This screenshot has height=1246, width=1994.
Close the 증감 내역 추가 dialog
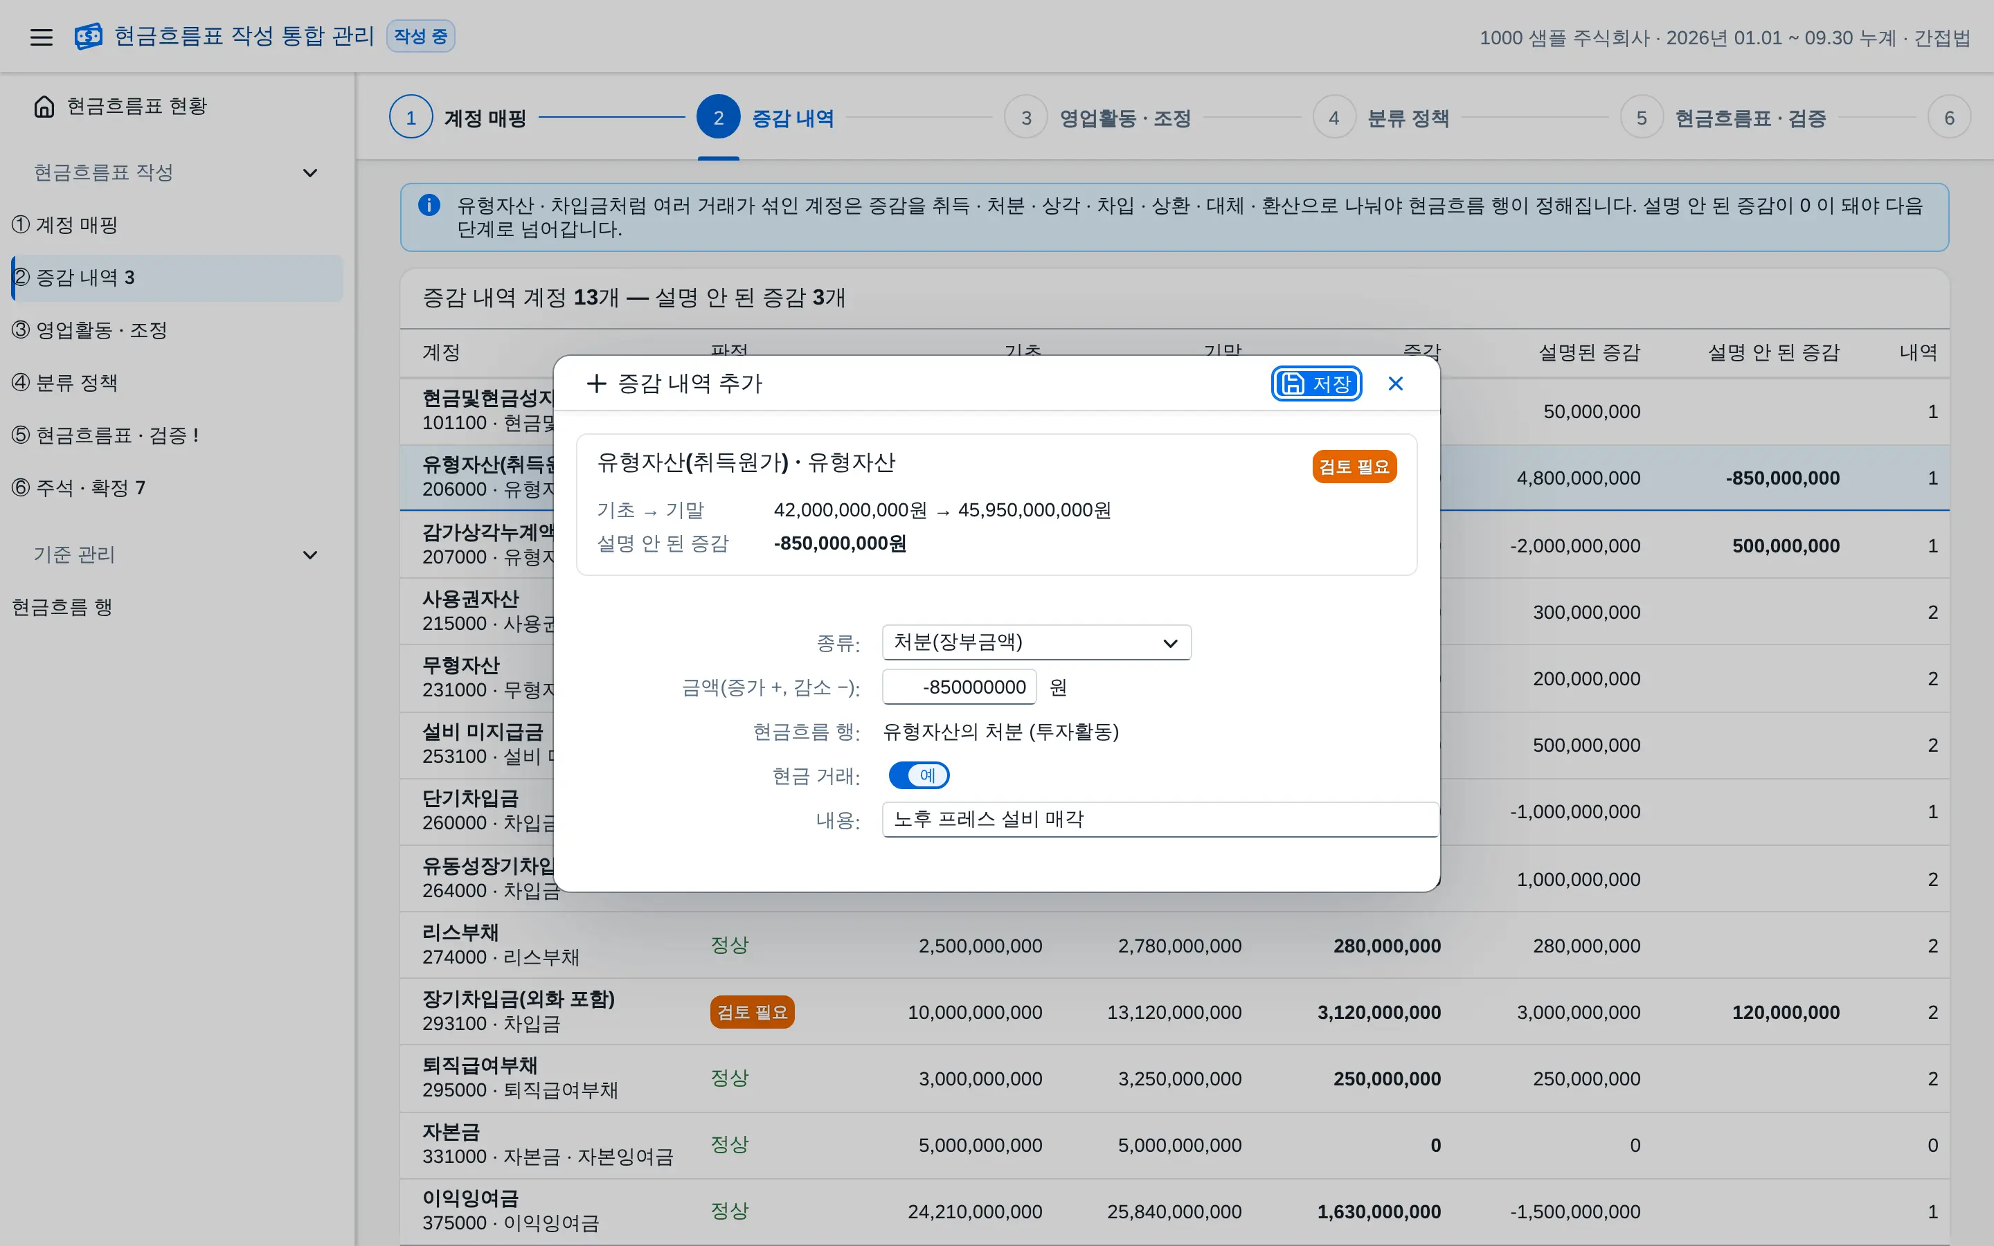pyautogui.click(x=1395, y=384)
